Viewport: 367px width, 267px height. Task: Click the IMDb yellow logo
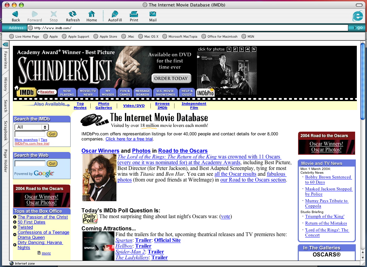coord(26,92)
